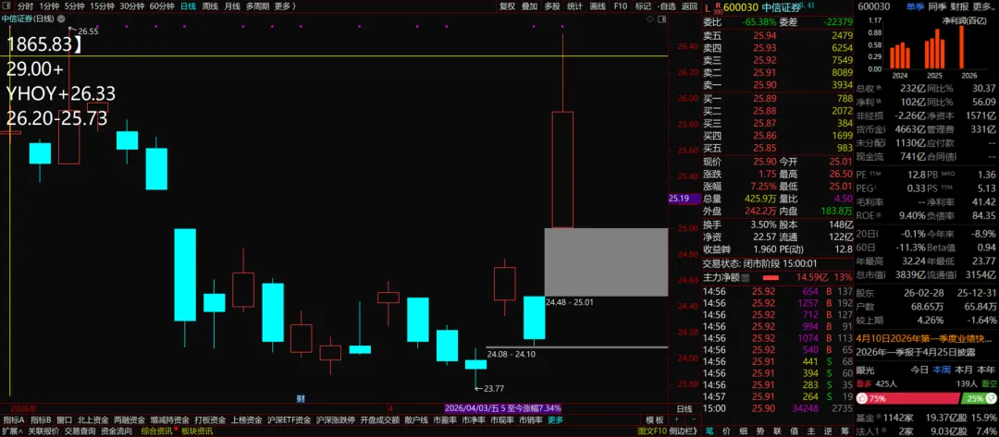The image size is (999, 437).
Task: Open the 窗口 option
Action: point(65,419)
